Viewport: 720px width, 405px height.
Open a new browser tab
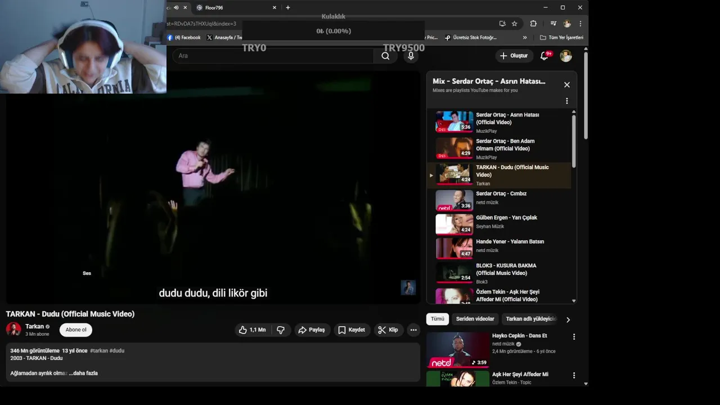pyautogui.click(x=288, y=7)
